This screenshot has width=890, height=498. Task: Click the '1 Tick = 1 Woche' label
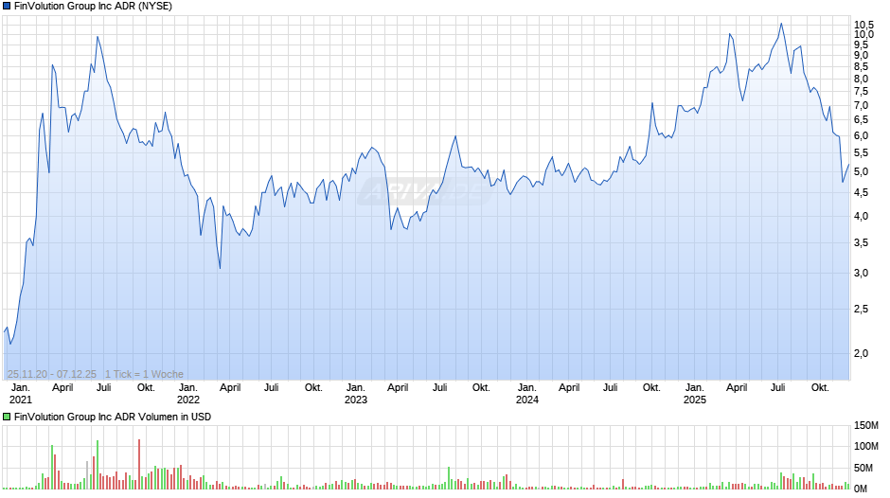coord(144,374)
